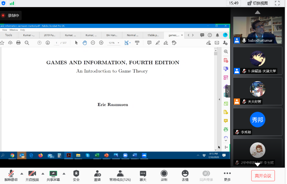Image resolution: width=287 pixels, height=184 pixels.
Task: Open the 表情 (Reactions) smiley icon
Action: tap(185, 174)
